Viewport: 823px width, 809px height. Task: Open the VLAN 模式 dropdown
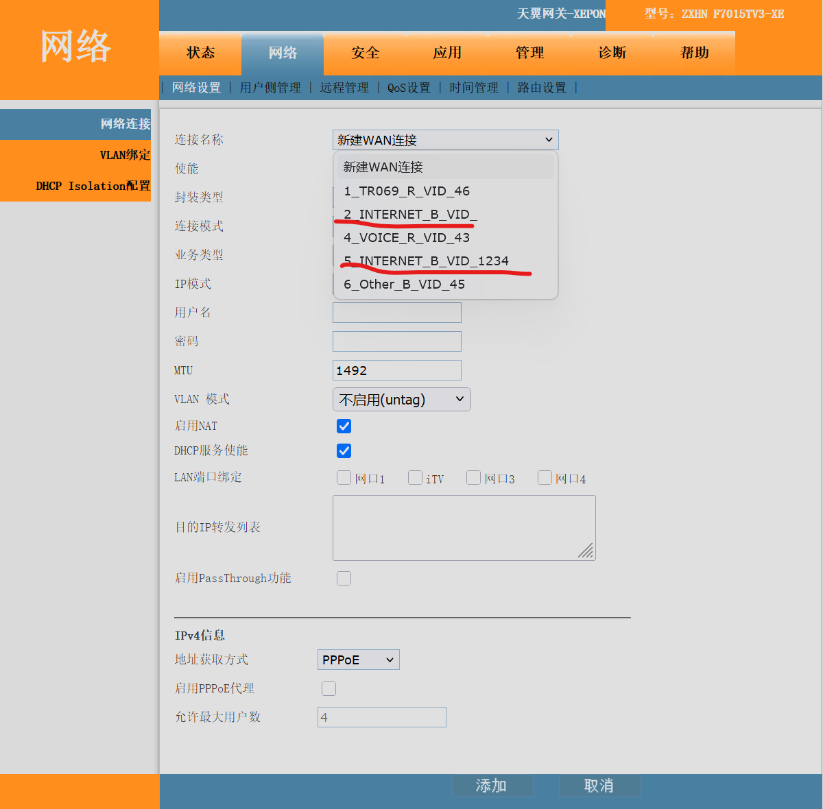pos(401,400)
